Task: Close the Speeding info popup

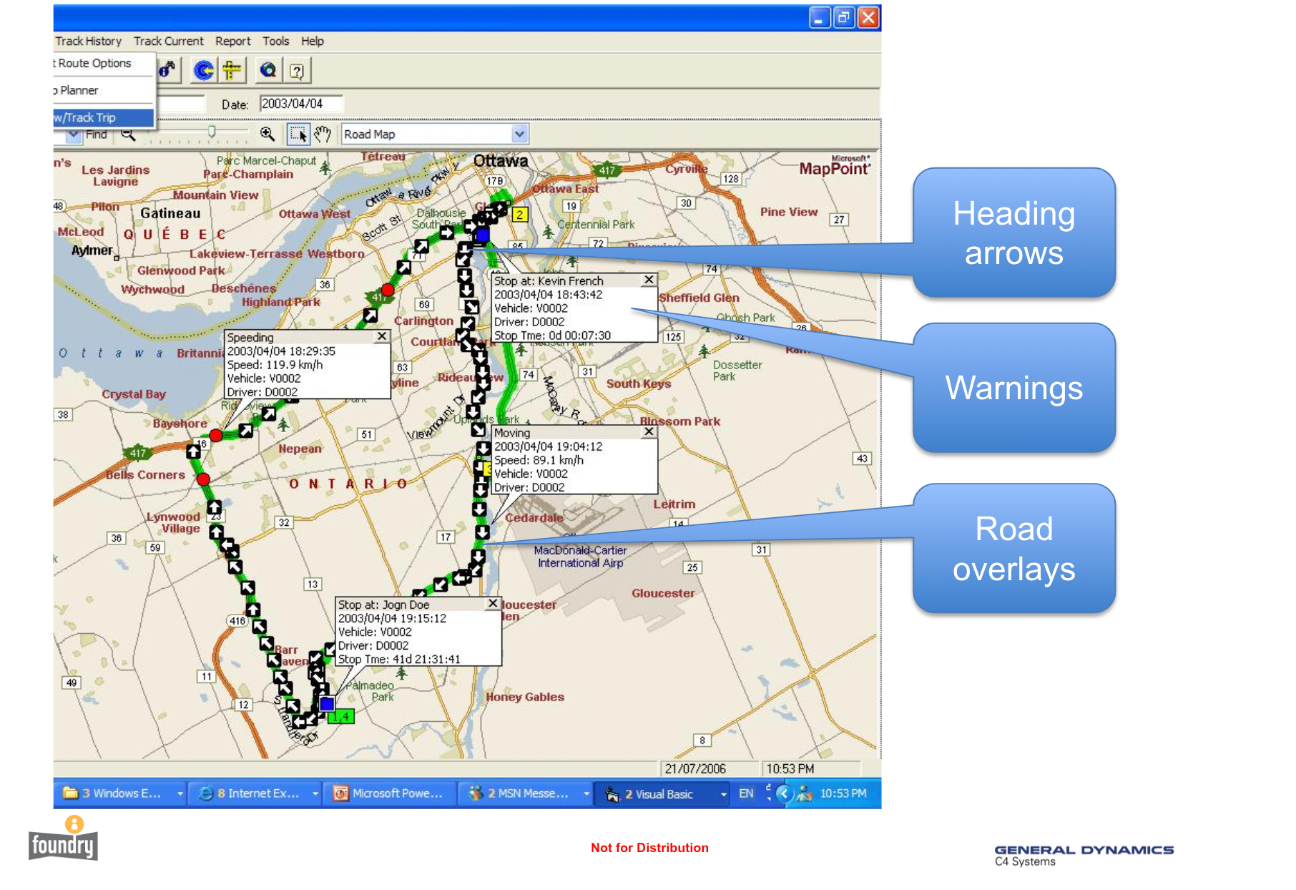Action: (x=383, y=336)
